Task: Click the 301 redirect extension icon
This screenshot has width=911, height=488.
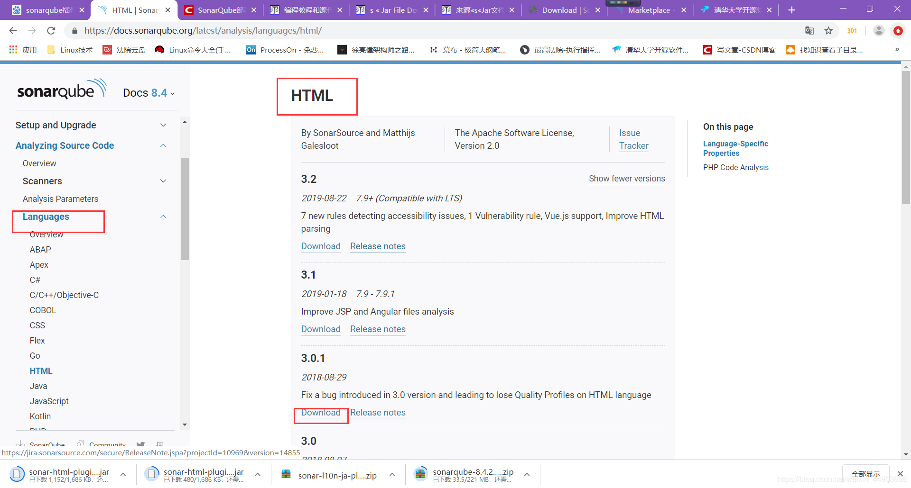Action: tap(852, 31)
